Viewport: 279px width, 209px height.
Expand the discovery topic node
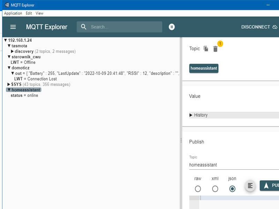12,51
